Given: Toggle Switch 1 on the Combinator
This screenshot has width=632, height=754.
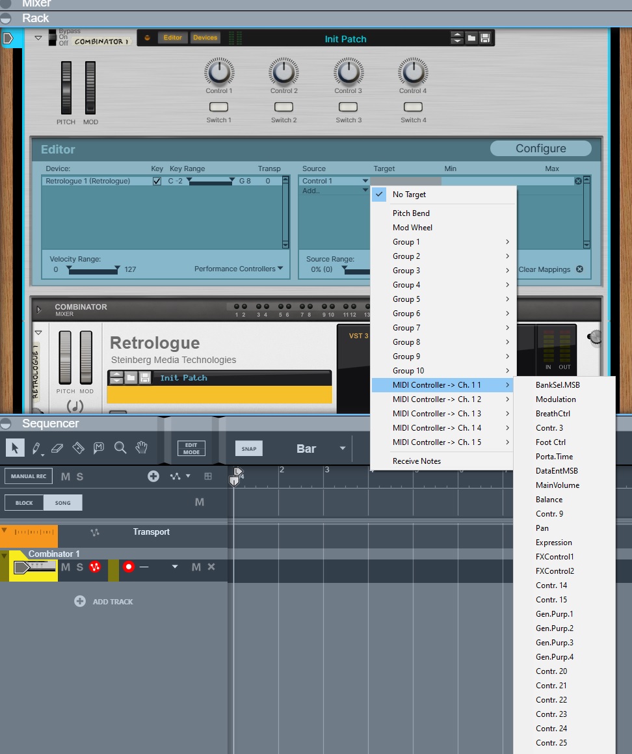Looking at the screenshot, I should (x=218, y=107).
